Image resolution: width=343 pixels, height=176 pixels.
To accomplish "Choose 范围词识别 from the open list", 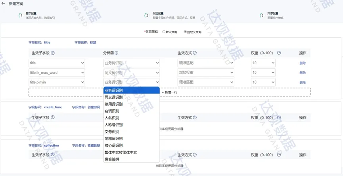I will click(132, 139).
